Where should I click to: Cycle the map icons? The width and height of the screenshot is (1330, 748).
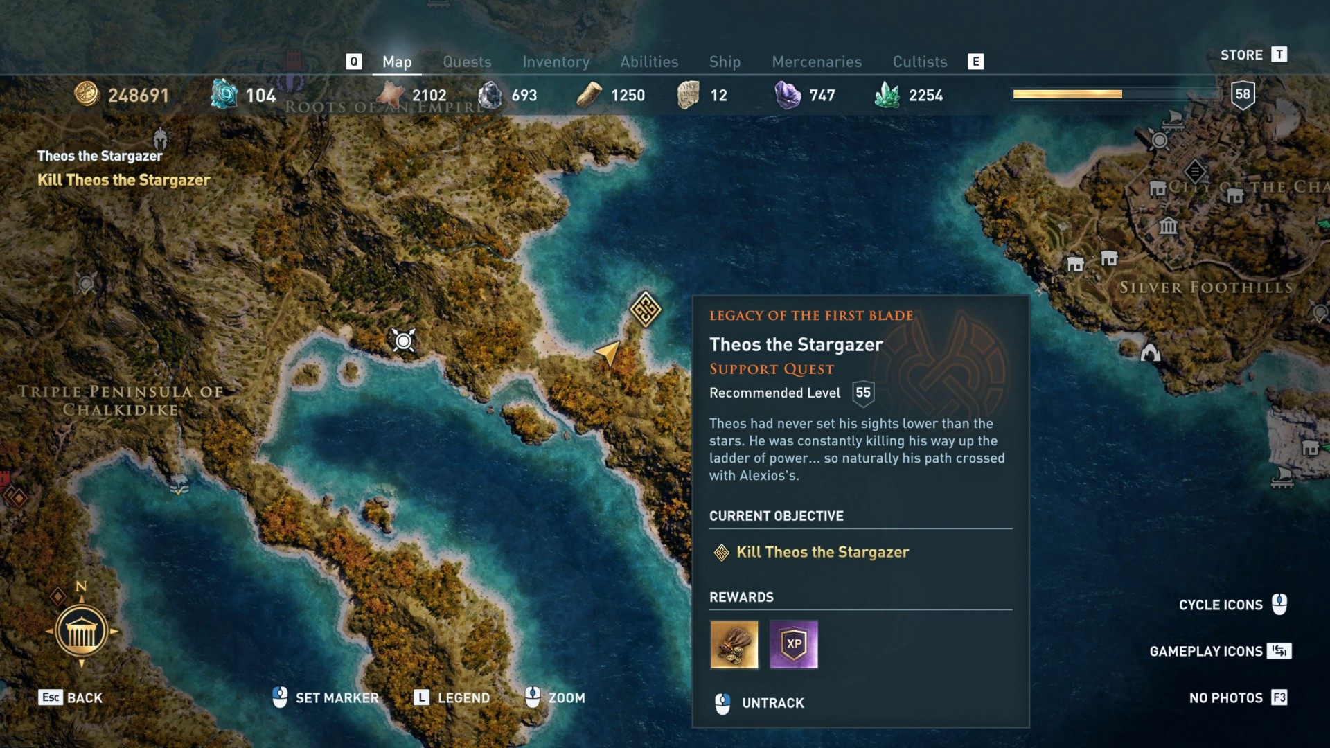[x=1233, y=605]
